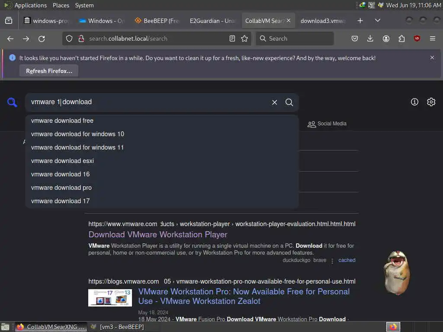Choose suggestion vmware download 17
This screenshot has width=443, height=332.
[162, 201]
